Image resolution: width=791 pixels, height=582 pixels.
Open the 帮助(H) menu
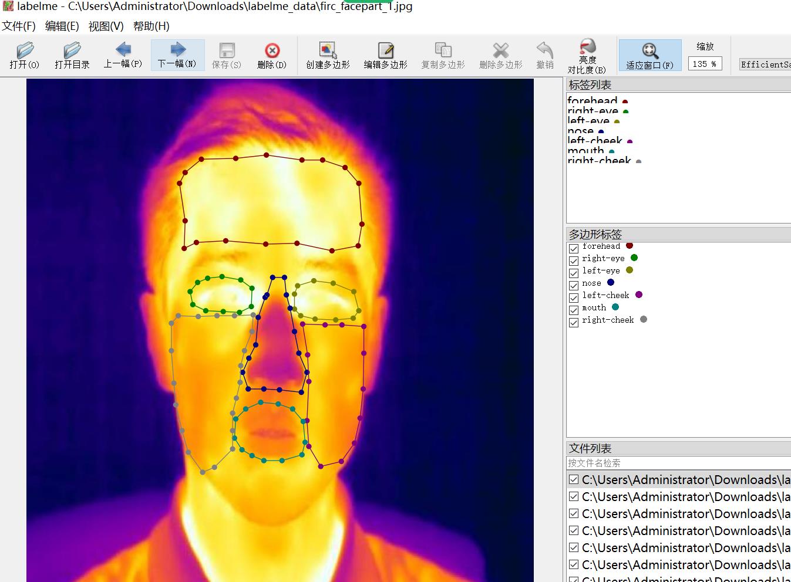coord(151,26)
